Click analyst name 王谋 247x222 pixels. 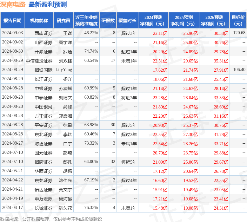tap(68, 33)
